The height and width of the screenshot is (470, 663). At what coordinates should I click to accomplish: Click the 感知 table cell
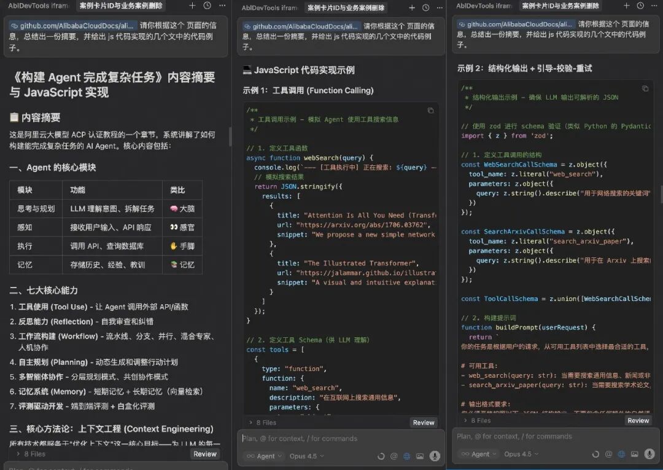click(36, 227)
